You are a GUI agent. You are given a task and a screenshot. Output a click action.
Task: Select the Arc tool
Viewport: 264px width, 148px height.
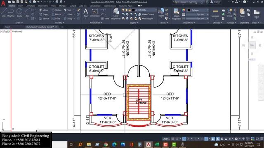click(x=27, y=13)
